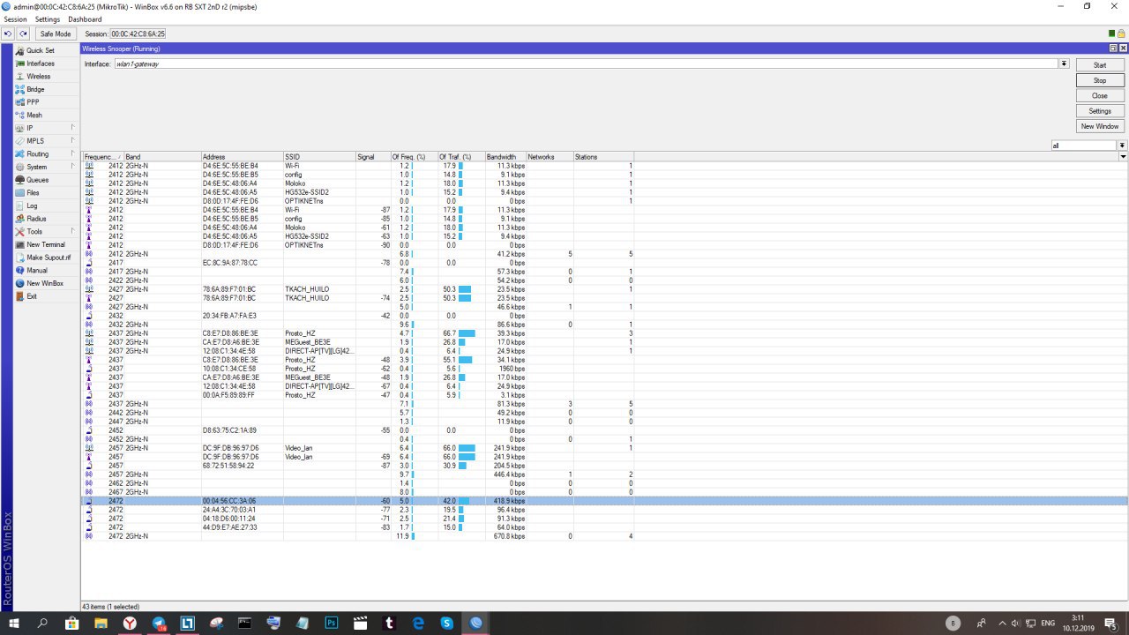Sort by the Of Freq. (%) column header
This screenshot has width=1129, height=635.
click(x=413, y=157)
